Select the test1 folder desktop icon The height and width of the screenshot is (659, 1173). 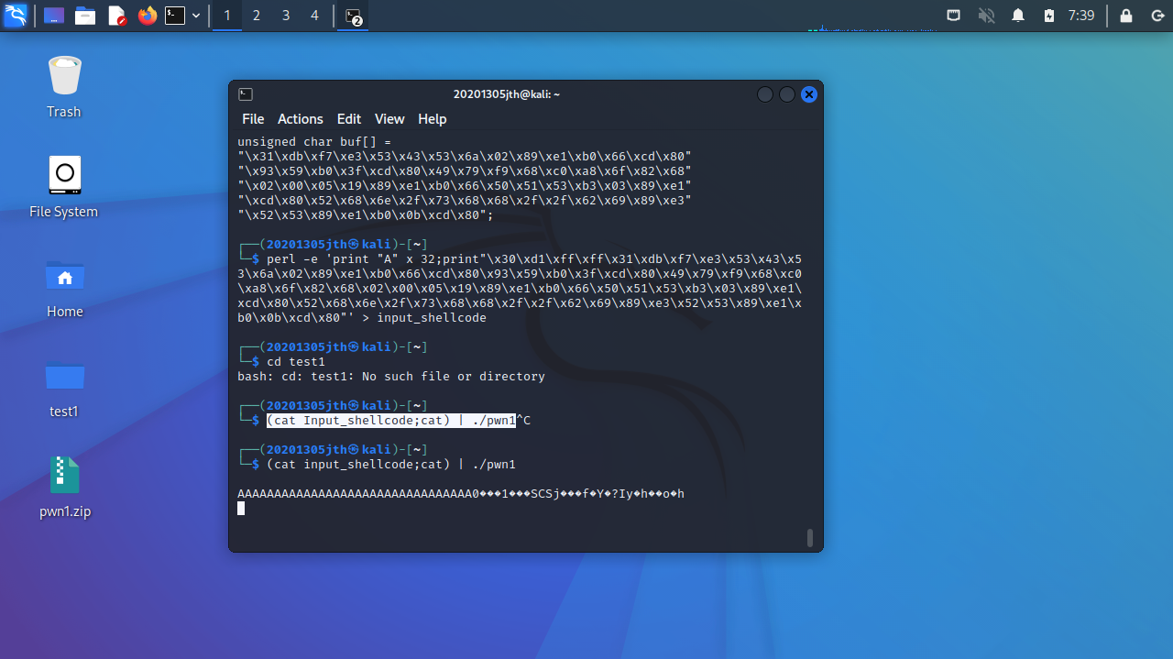[x=64, y=387]
